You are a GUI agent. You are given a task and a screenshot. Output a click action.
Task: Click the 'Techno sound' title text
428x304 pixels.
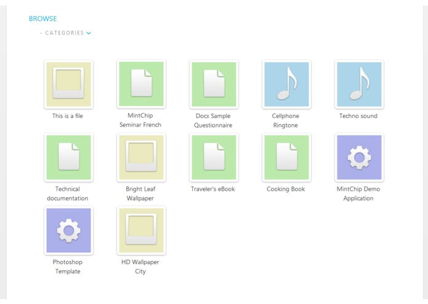(x=358, y=116)
